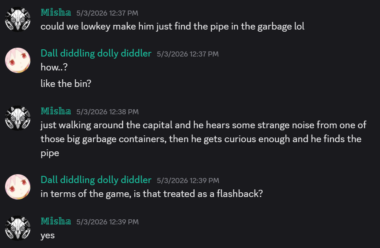Click the Misha username above 'yes'
The height and width of the screenshot is (248, 380).
click(56, 221)
